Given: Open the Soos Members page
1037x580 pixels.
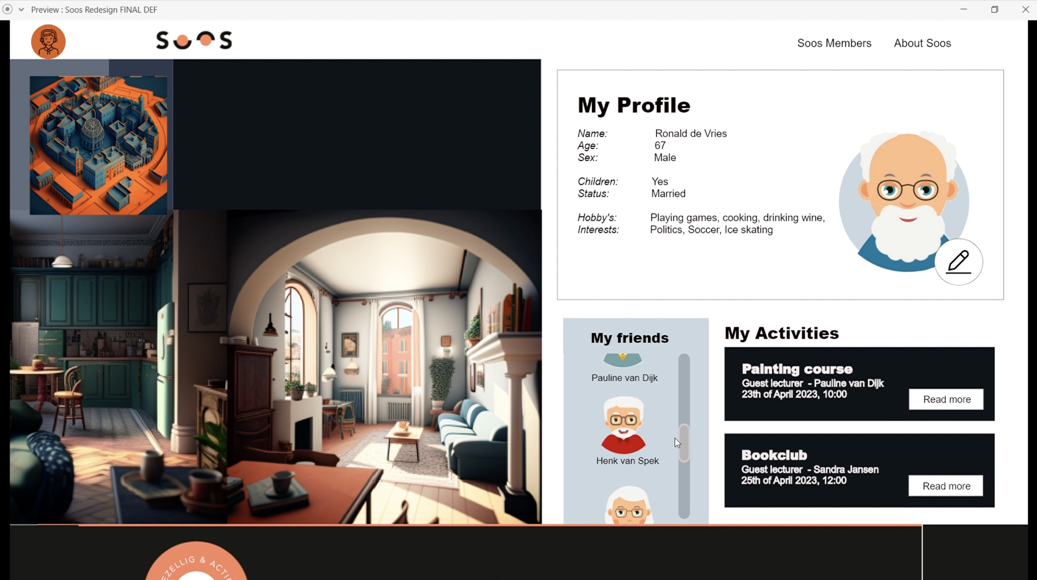Looking at the screenshot, I should coord(834,43).
